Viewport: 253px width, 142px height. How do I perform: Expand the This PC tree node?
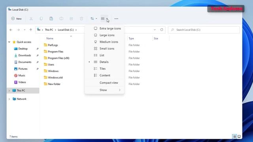(9, 91)
